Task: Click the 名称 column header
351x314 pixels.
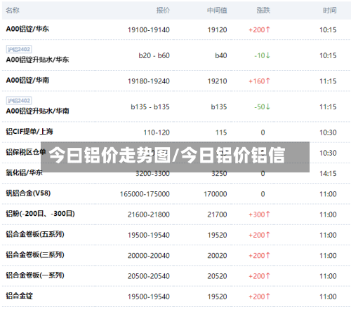Action: click(13, 11)
